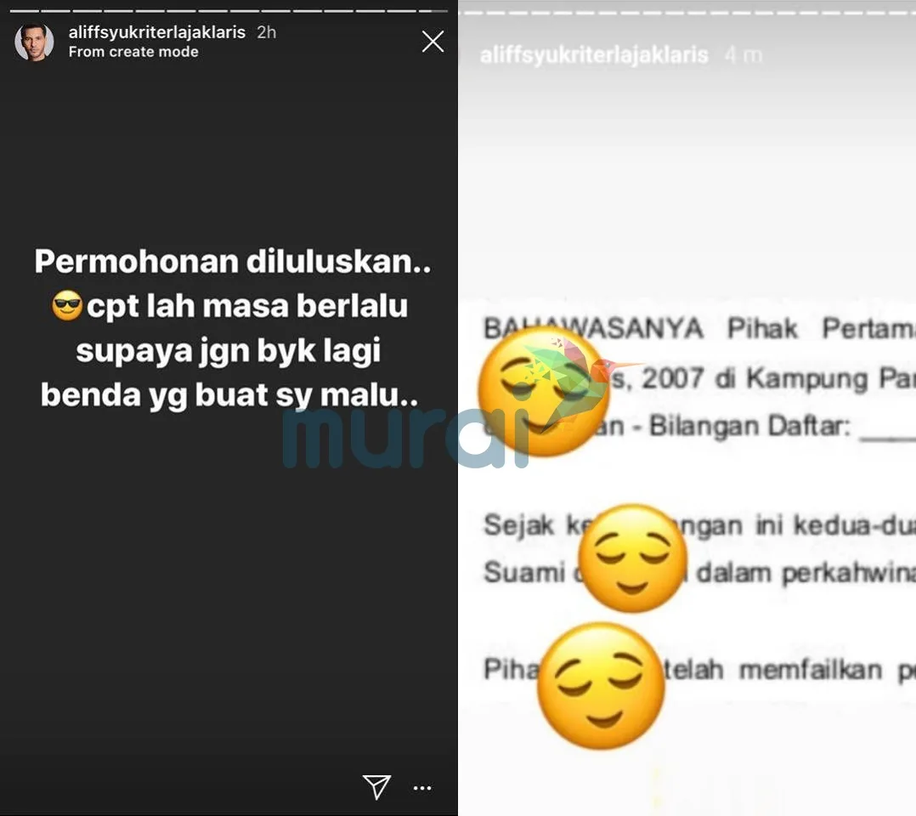Image resolution: width=916 pixels, height=816 pixels.
Task: Open the profile avatar picture
Action: (35, 42)
